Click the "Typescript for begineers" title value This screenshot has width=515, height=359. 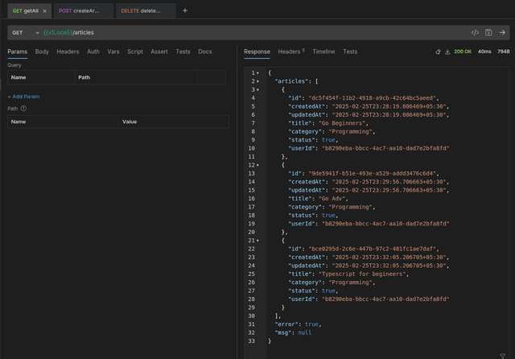362,274
